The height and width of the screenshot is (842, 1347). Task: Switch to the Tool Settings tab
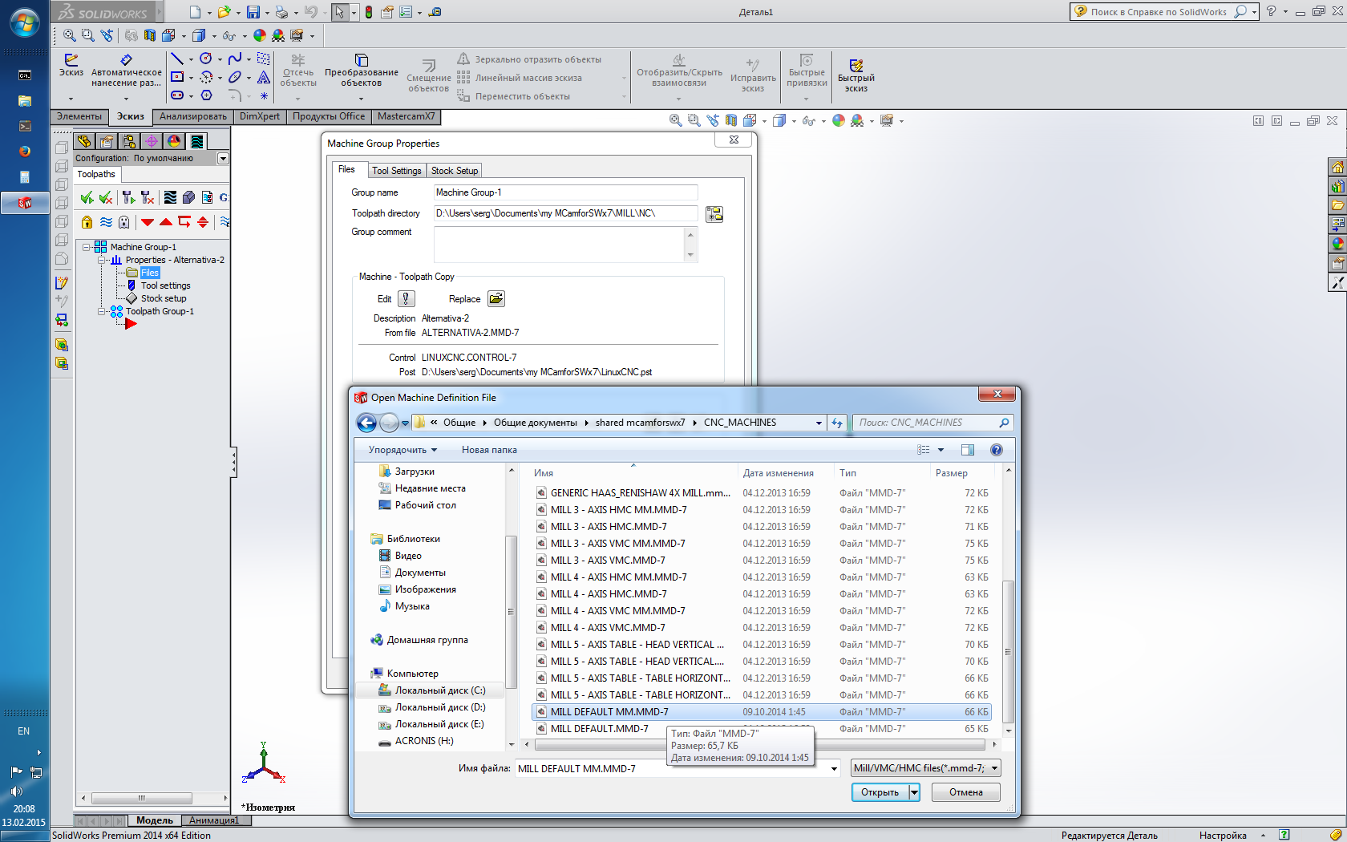pyautogui.click(x=396, y=171)
